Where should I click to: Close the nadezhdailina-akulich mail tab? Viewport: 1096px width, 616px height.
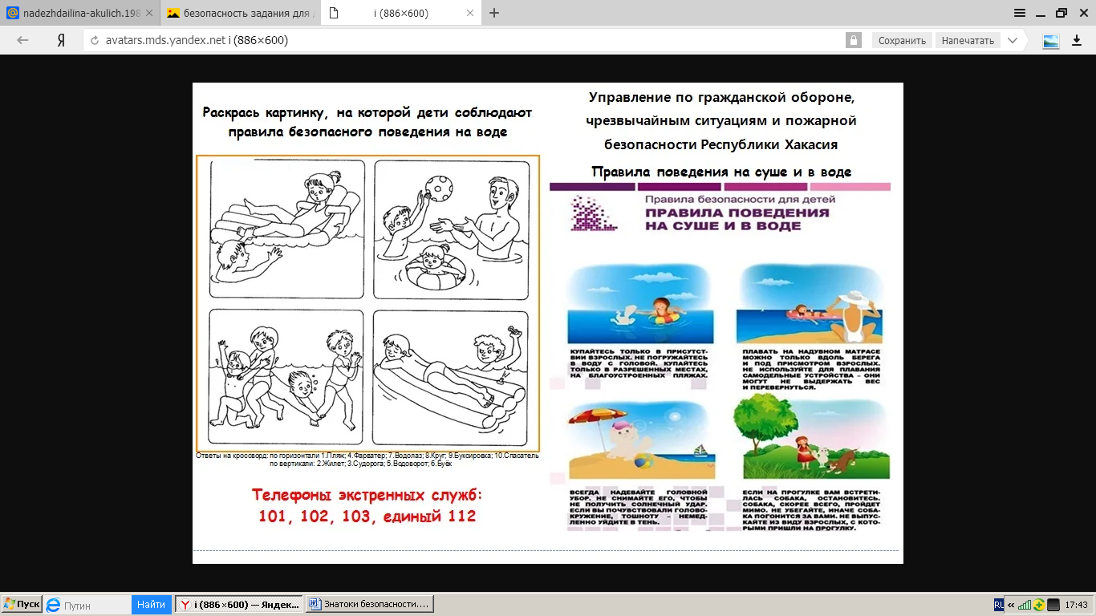tap(149, 14)
